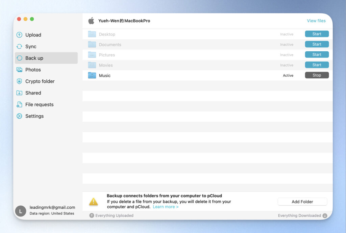This screenshot has width=346, height=233.
Task: Close the window with red button
Action: (x=19, y=19)
